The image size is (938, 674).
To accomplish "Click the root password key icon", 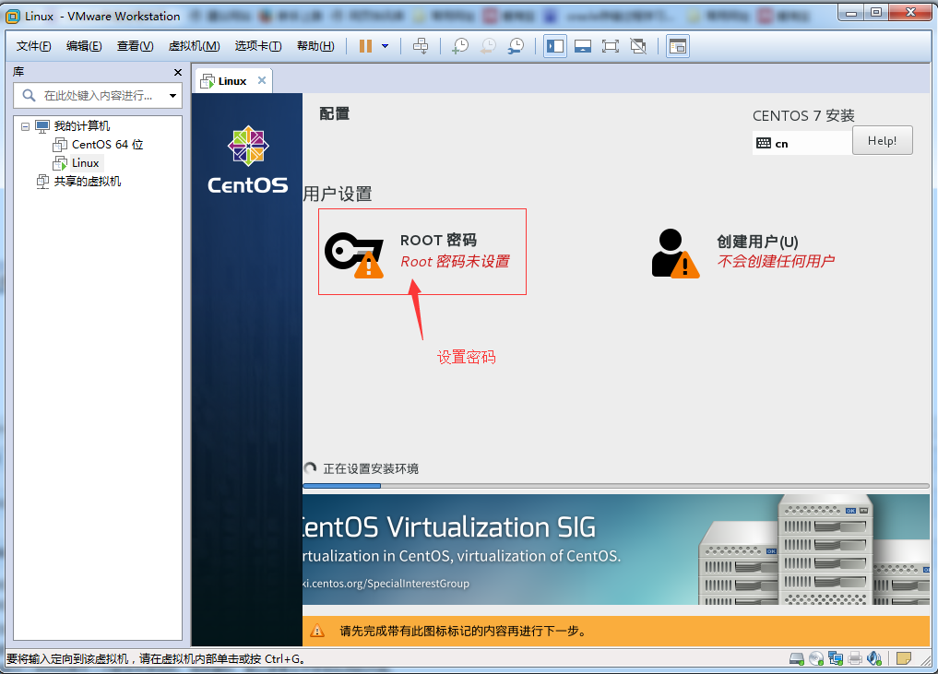I will pos(354,254).
